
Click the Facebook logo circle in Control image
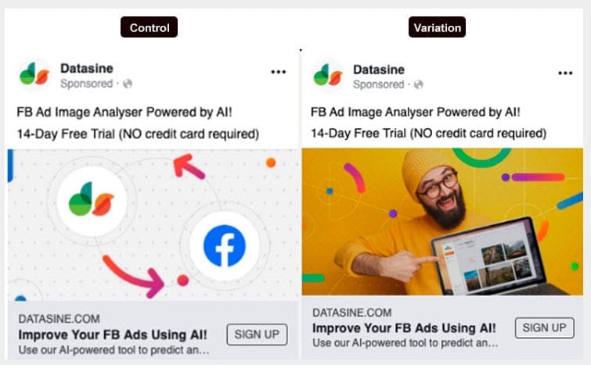[224, 245]
